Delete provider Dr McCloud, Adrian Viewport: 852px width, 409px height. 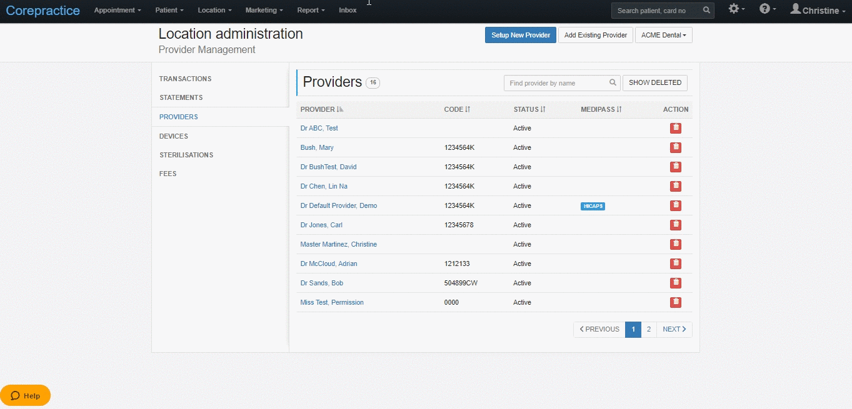tap(675, 264)
